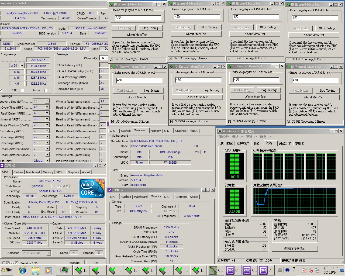Click OK button in CPU-Z
The height and width of the screenshot is (276, 345).
[96, 263]
